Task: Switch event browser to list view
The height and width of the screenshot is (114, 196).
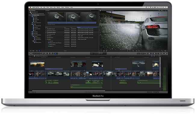Action: [39, 51]
